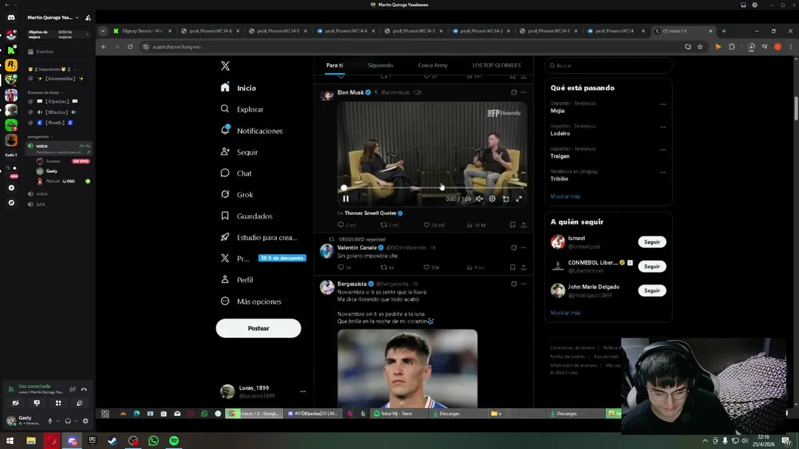Open Discord direct messages home icon
Viewport: 799px width, 449px height.
pos(11,17)
